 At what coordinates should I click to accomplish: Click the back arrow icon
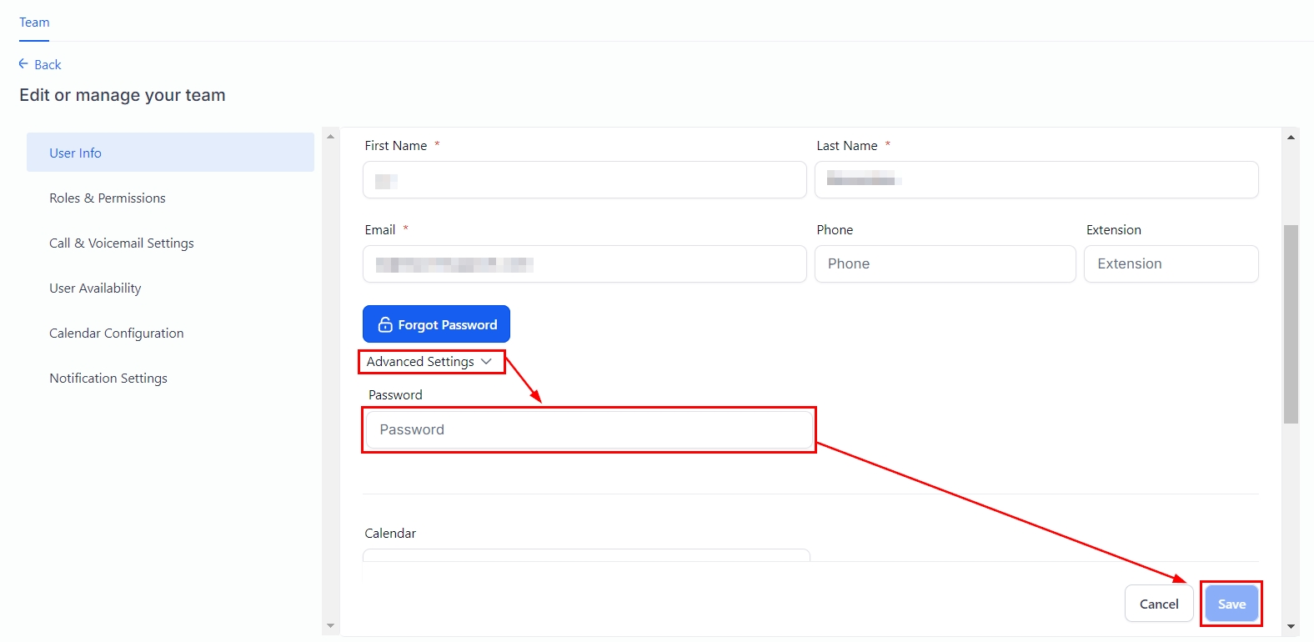click(23, 64)
